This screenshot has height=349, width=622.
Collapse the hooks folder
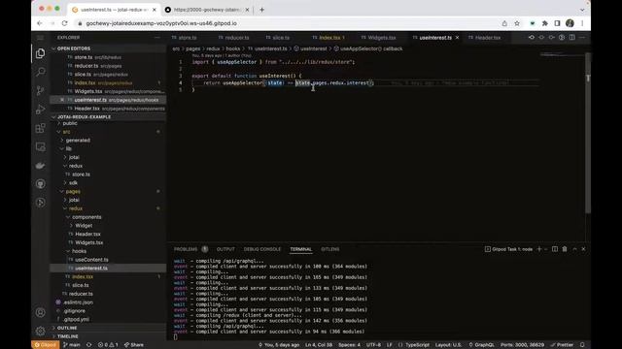point(79,251)
